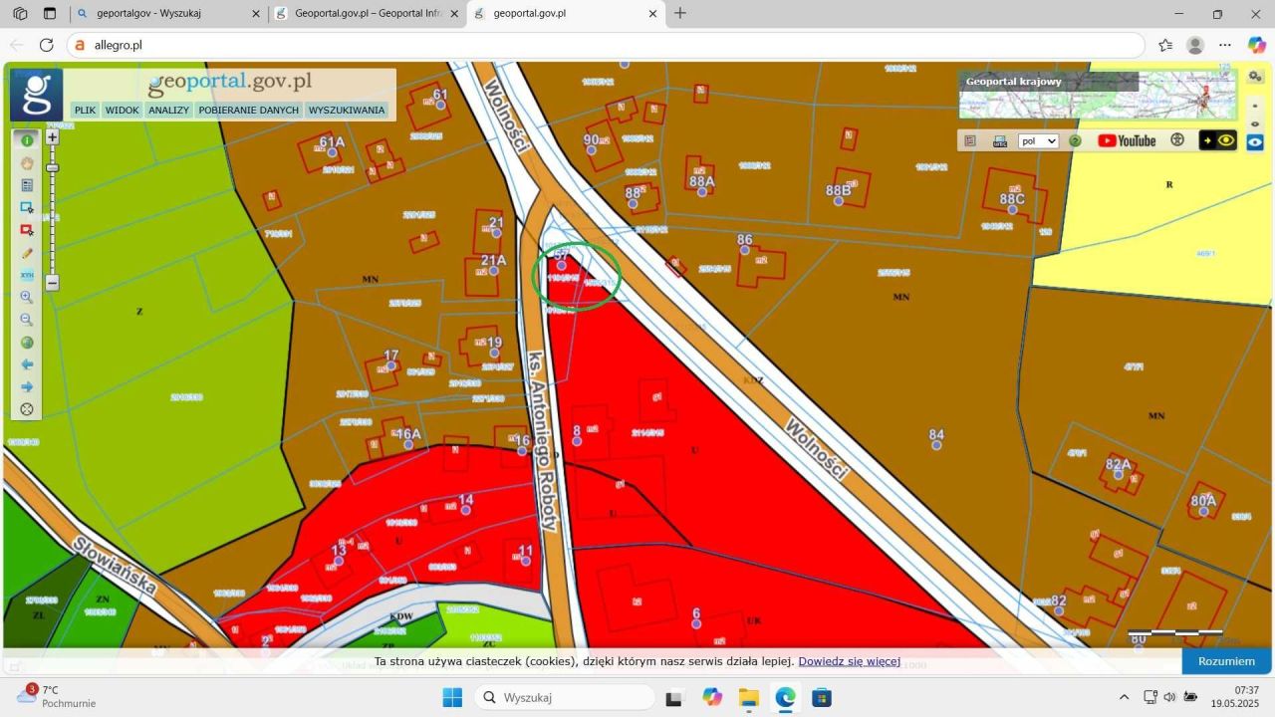Click the zoom slider plus button

(x=53, y=137)
